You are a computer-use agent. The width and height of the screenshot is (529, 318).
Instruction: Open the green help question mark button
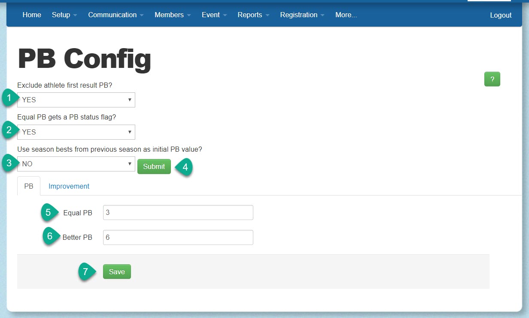(x=492, y=79)
